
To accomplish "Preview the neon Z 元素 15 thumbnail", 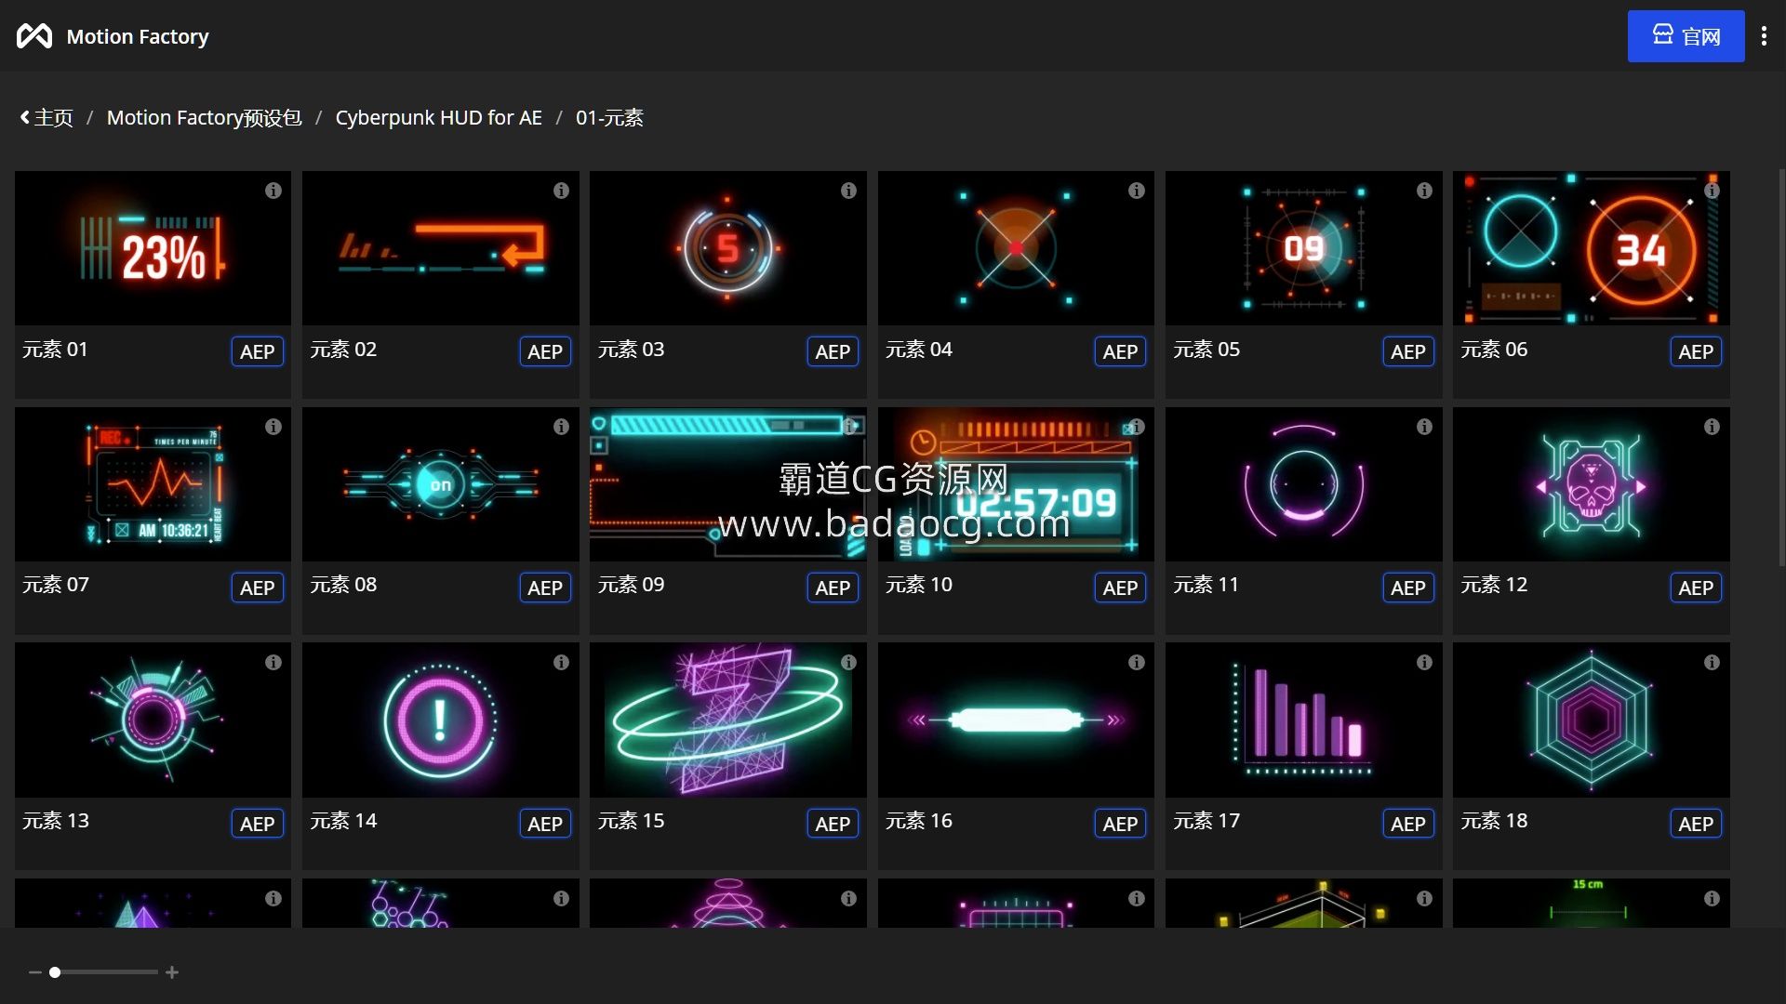I will tap(728, 720).
